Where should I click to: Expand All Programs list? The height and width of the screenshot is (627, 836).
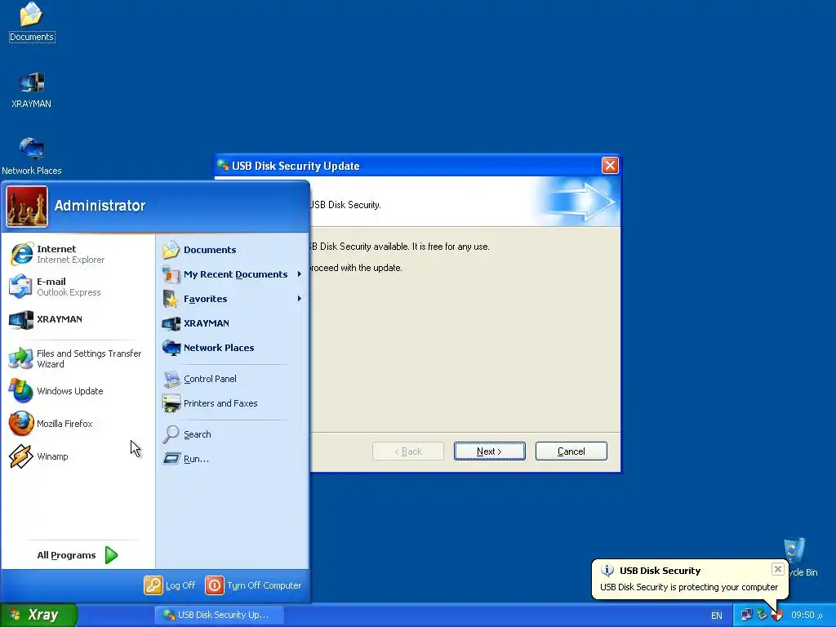click(x=78, y=555)
